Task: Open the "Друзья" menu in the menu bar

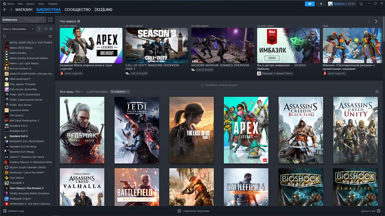Action: point(30,4)
